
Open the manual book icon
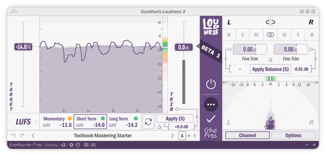(86, 145)
